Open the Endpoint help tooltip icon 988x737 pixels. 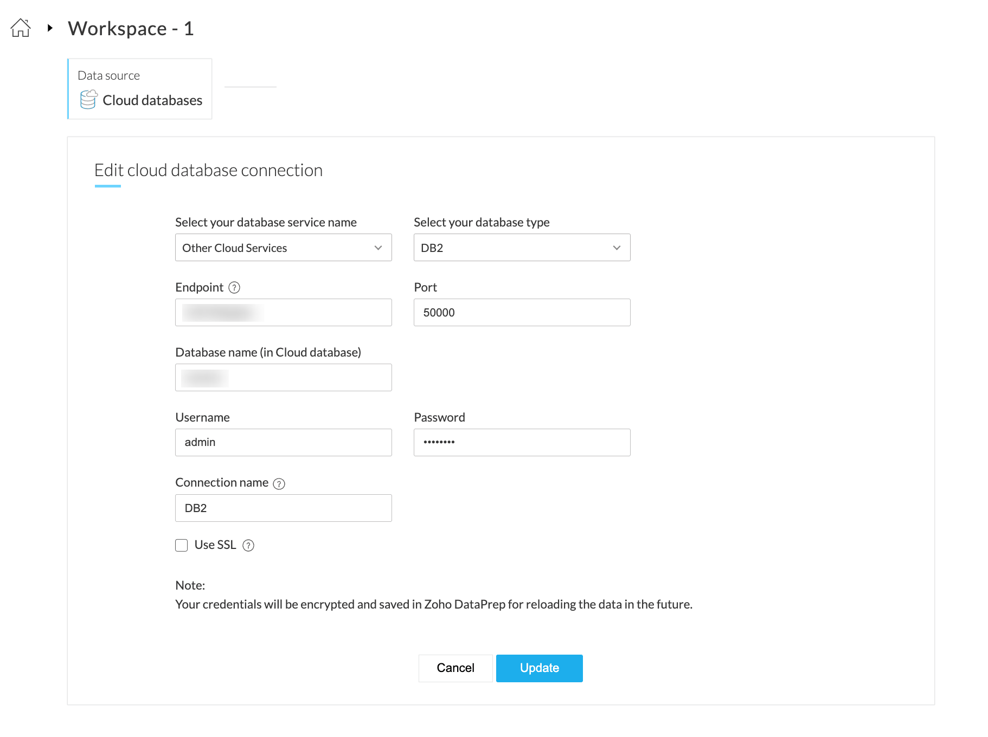coord(234,288)
